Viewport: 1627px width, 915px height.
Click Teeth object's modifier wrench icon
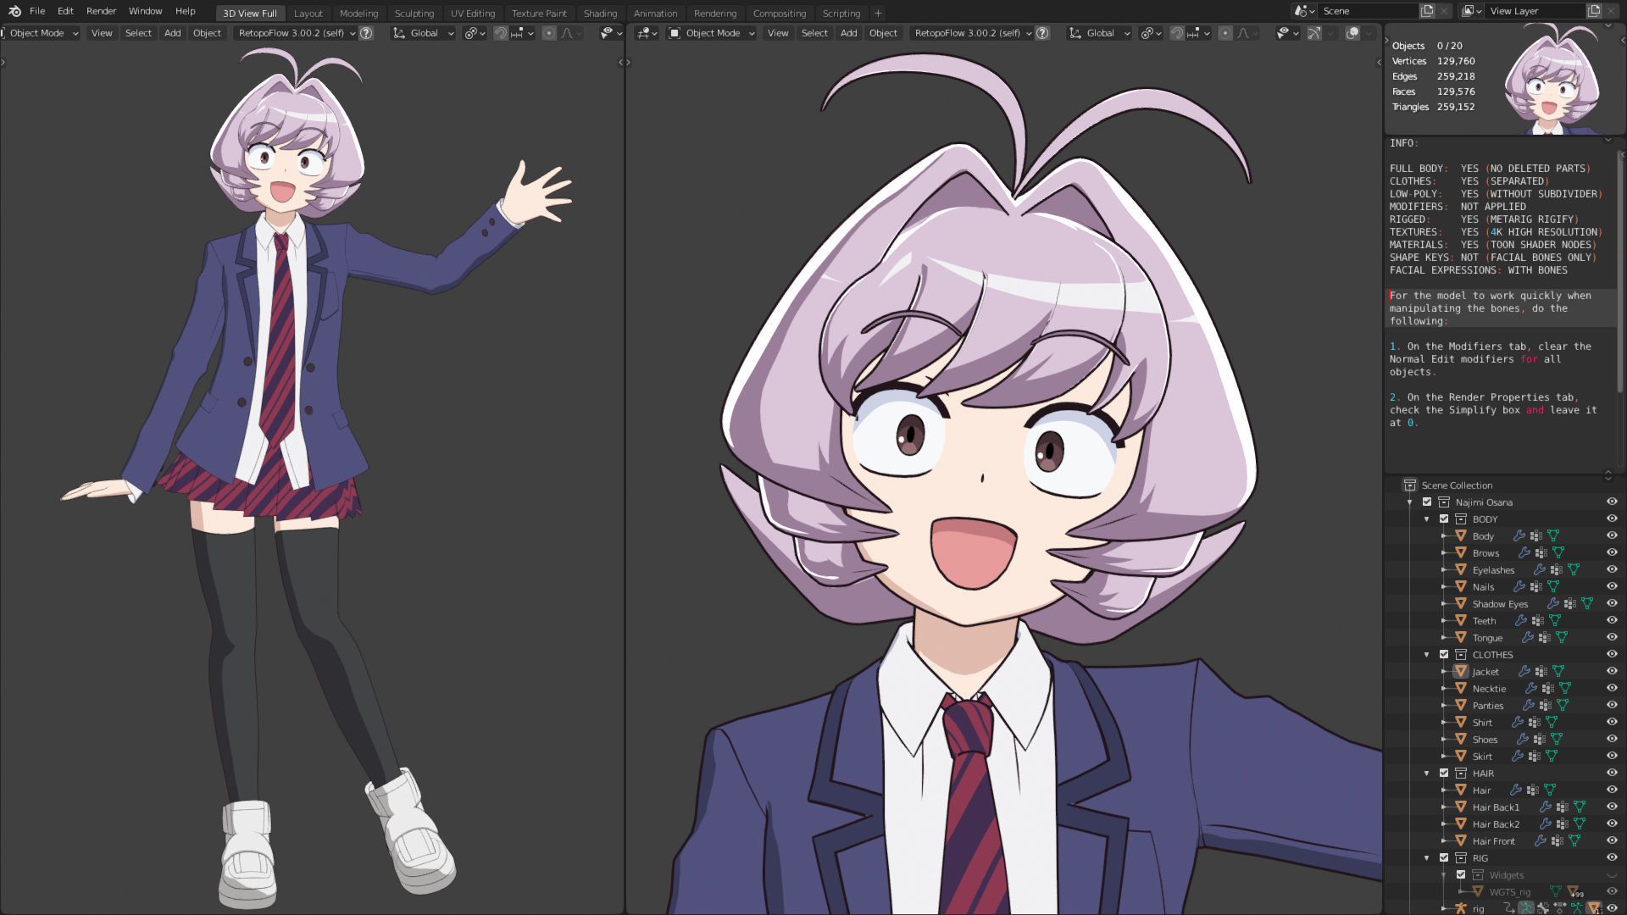1520,620
